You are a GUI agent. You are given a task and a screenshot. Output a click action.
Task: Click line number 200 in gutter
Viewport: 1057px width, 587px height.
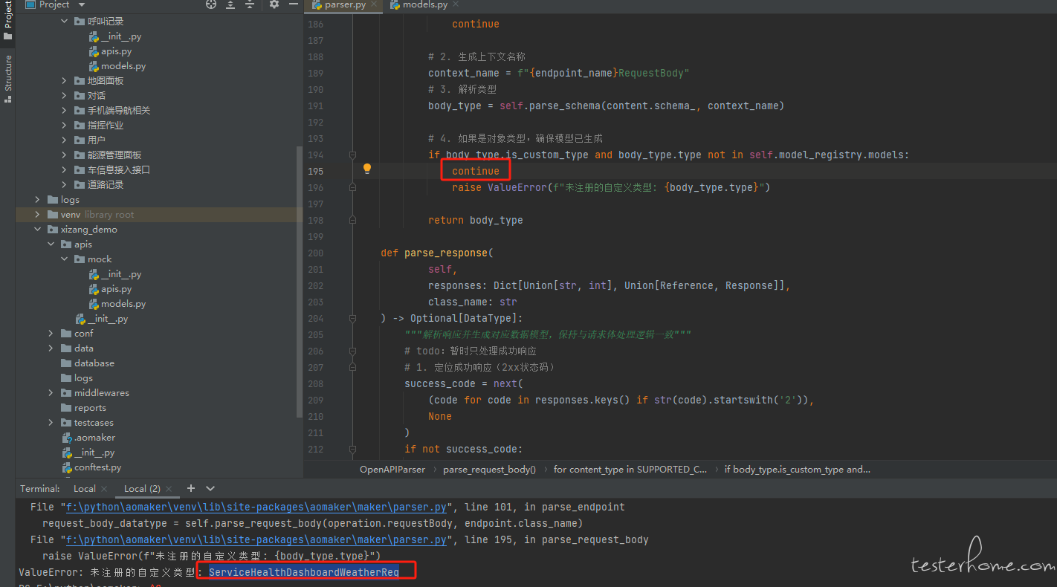click(315, 253)
